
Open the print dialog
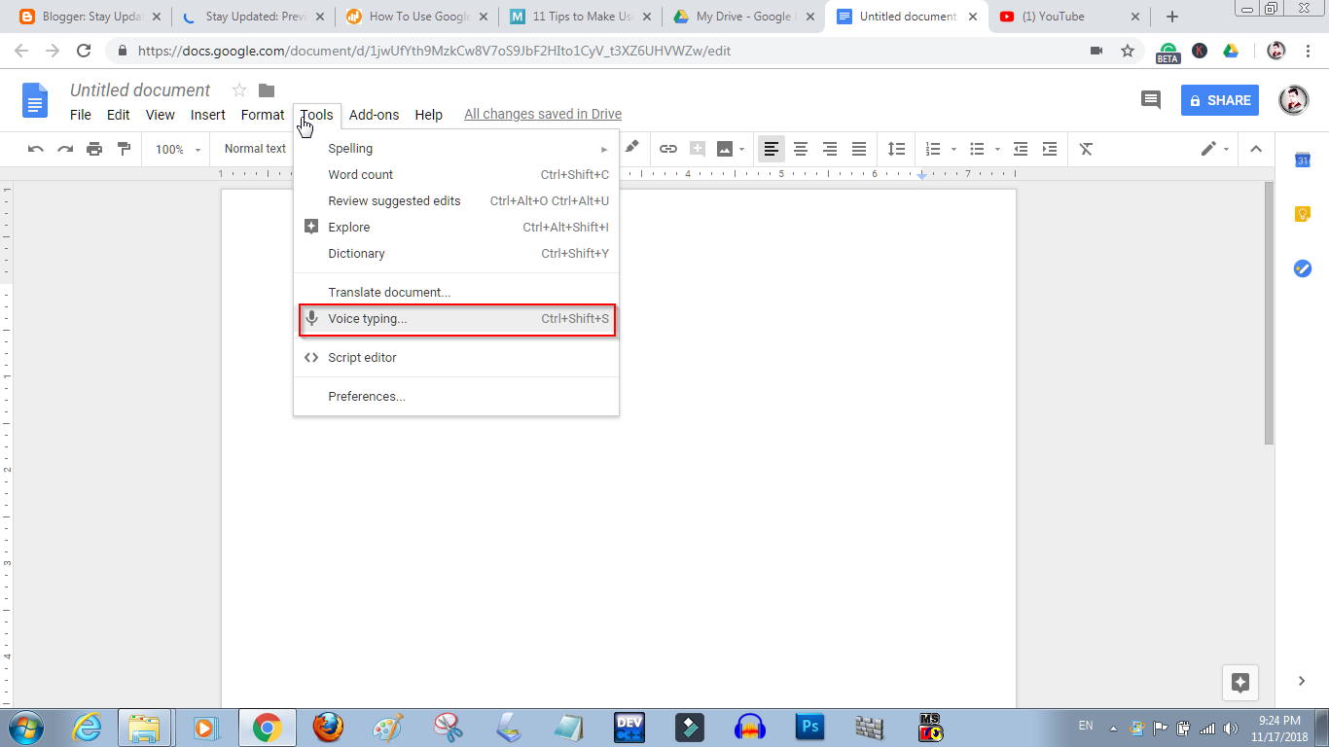(94, 148)
